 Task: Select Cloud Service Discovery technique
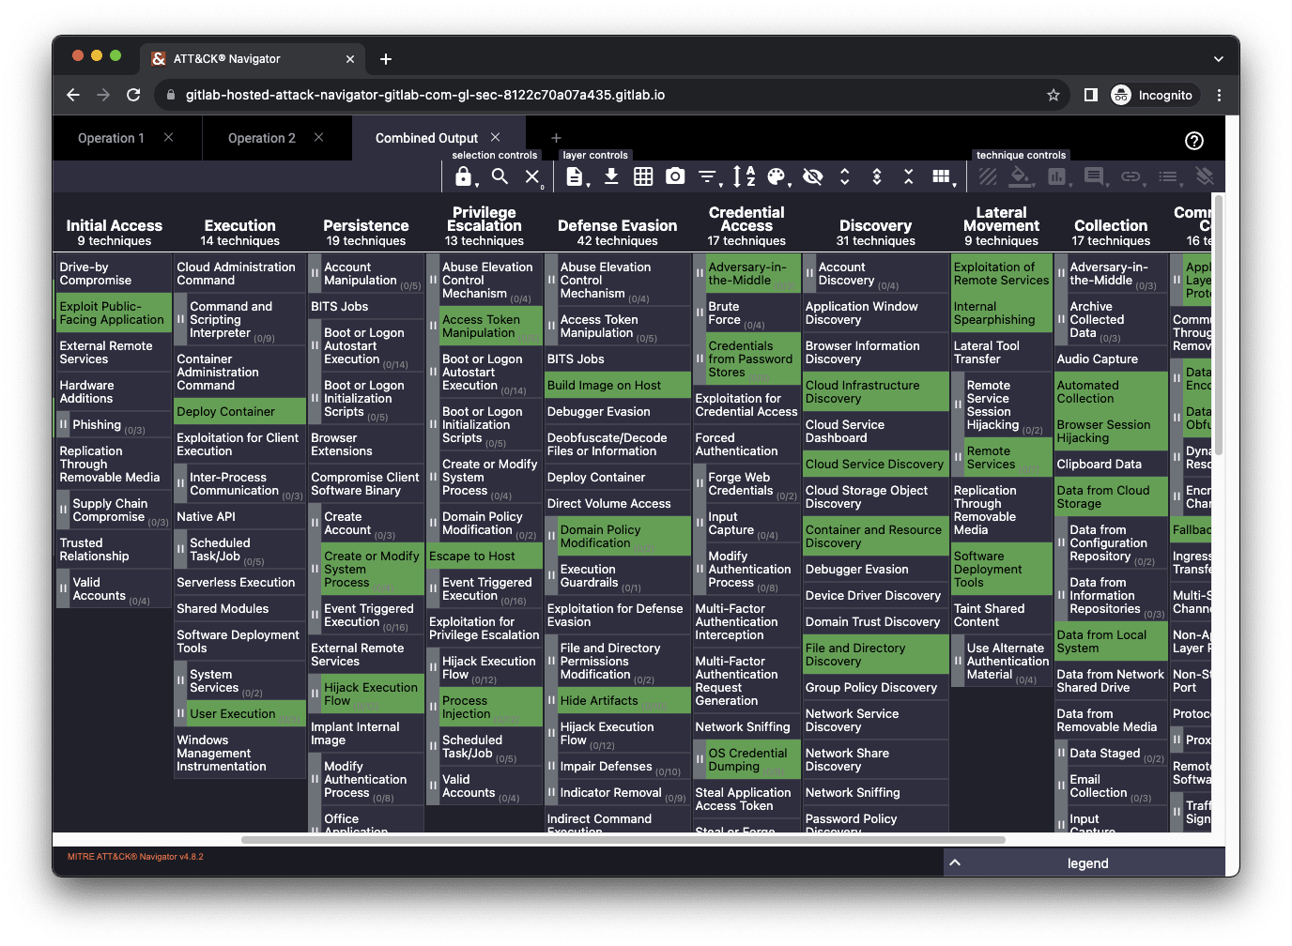point(876,464)
